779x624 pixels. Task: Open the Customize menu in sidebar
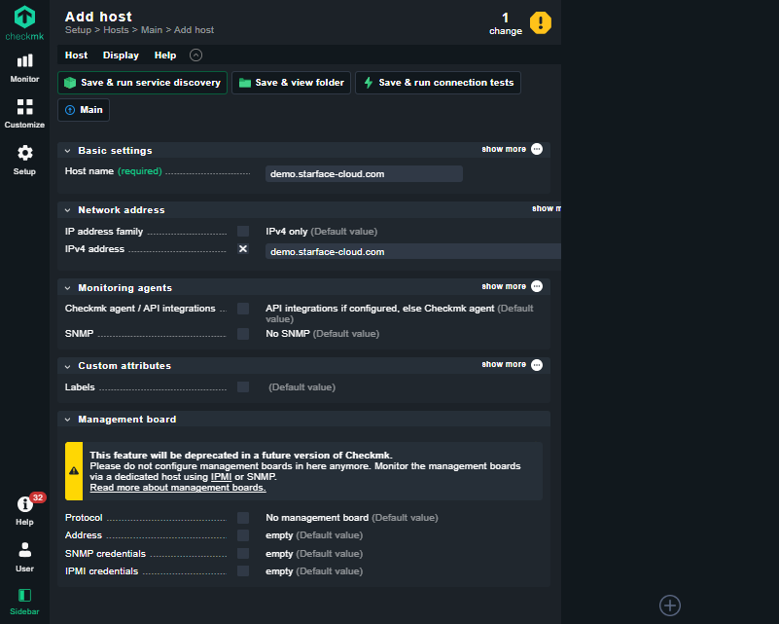pyautogui.click(x=24, y=114)
